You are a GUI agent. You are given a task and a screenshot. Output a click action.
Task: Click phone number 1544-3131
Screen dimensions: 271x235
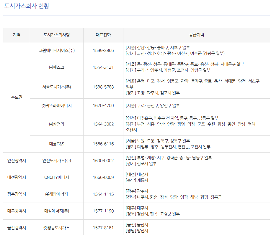[x=103, y=67]
